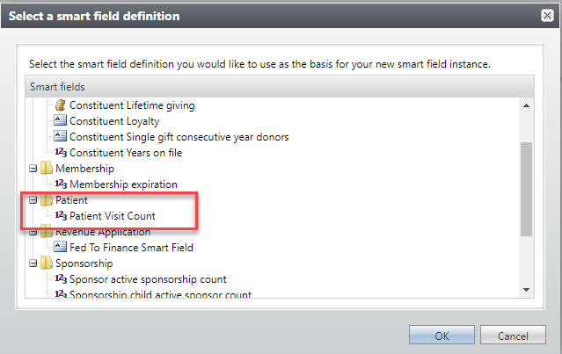
Task: Close the smart field definition dialog
Action: tap(546, 16)
